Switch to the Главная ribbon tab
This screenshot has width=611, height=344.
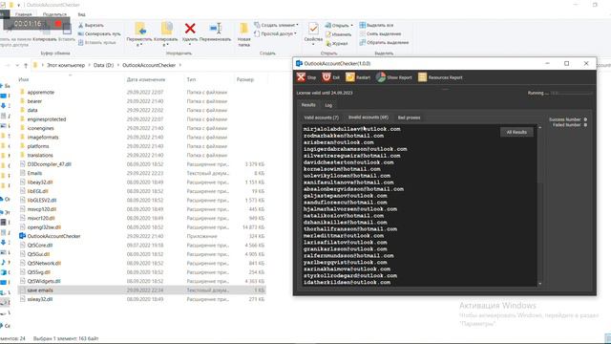tap(23, 14)
